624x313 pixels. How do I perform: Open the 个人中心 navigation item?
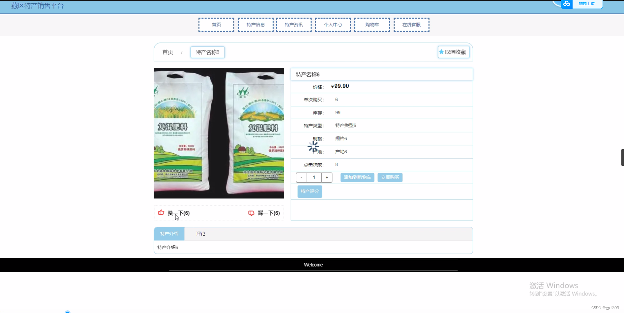point(333,24)
